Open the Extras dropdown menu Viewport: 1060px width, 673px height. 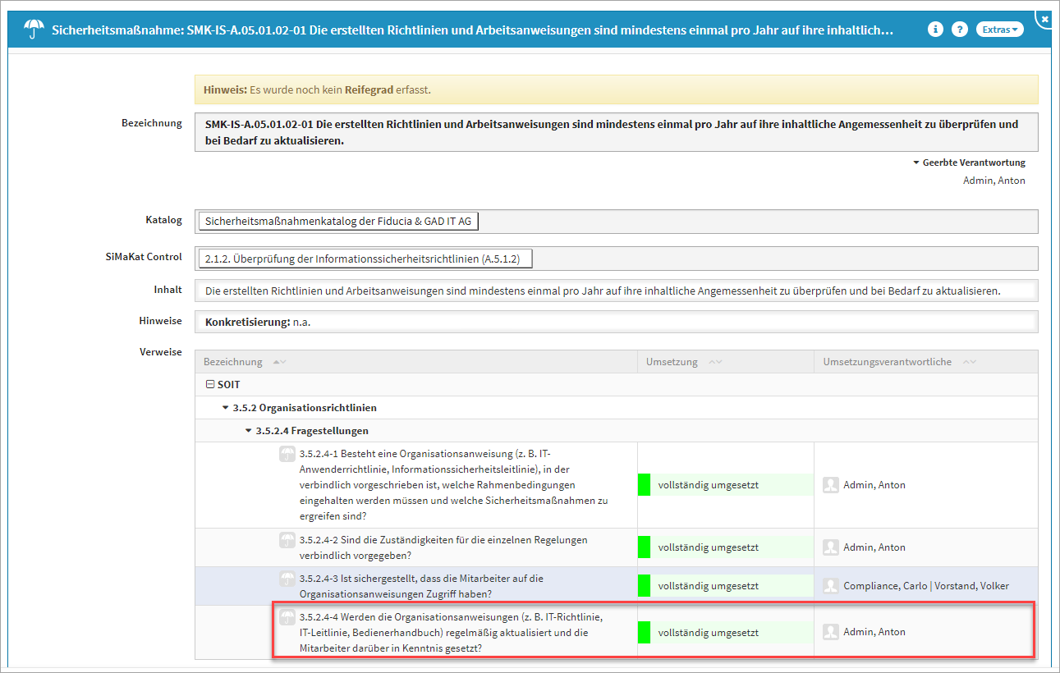pos(999,30)
